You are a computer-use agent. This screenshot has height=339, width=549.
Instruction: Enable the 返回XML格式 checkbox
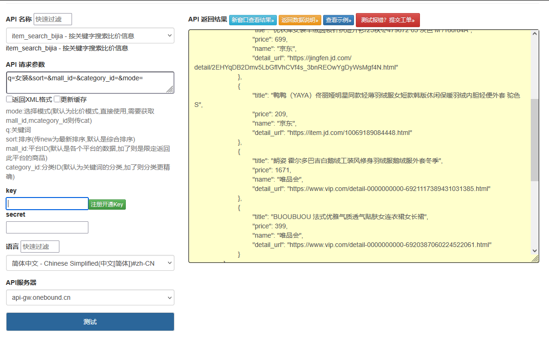[8, 99]
